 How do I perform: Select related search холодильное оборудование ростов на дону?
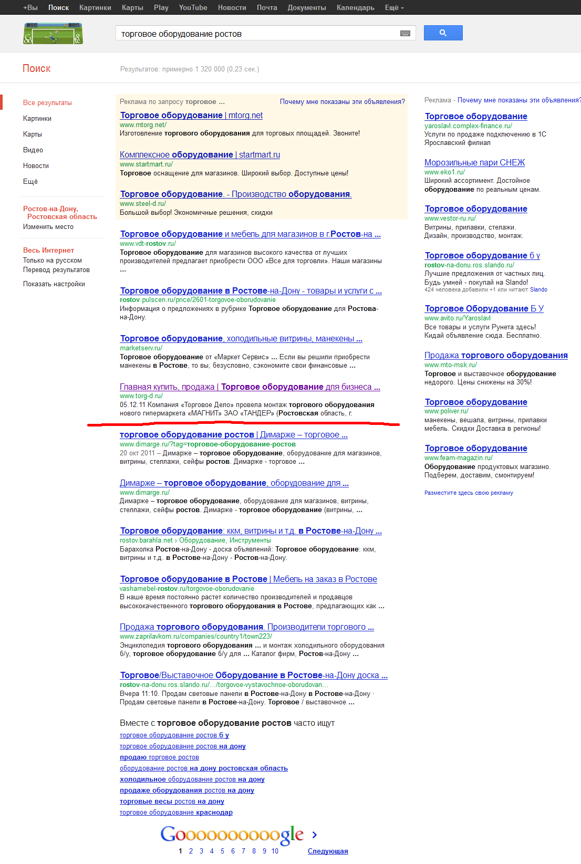[192, 779]
